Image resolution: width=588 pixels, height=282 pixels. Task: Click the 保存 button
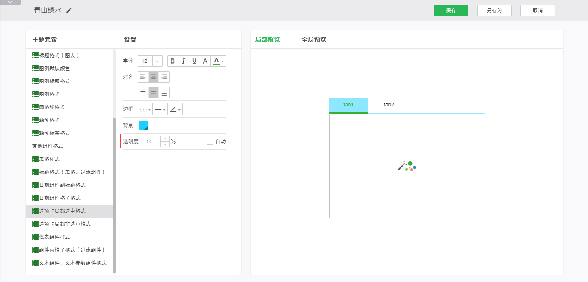[x=451, y=10]
